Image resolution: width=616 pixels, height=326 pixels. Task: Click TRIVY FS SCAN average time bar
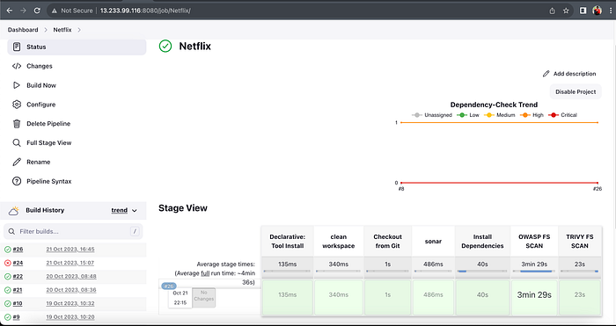579,271
